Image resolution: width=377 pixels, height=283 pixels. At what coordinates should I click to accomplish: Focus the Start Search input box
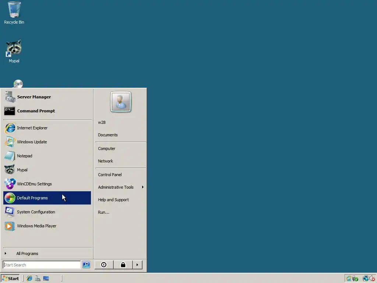[42, 265]
